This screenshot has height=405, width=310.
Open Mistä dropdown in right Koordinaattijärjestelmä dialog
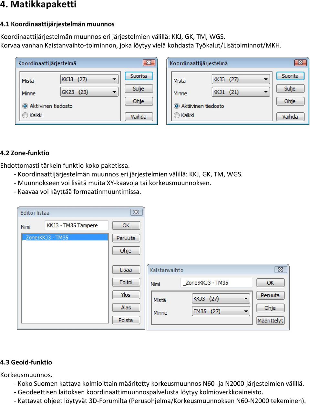click(241, 79)
